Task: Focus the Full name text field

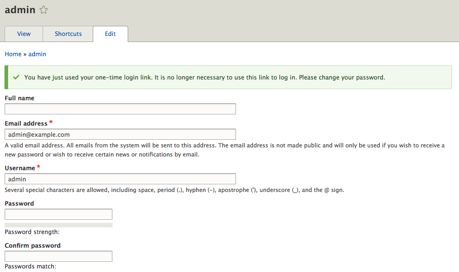Action: tap(120, 109)
